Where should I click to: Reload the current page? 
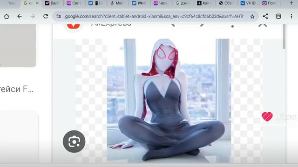click(x=46, y=16)
